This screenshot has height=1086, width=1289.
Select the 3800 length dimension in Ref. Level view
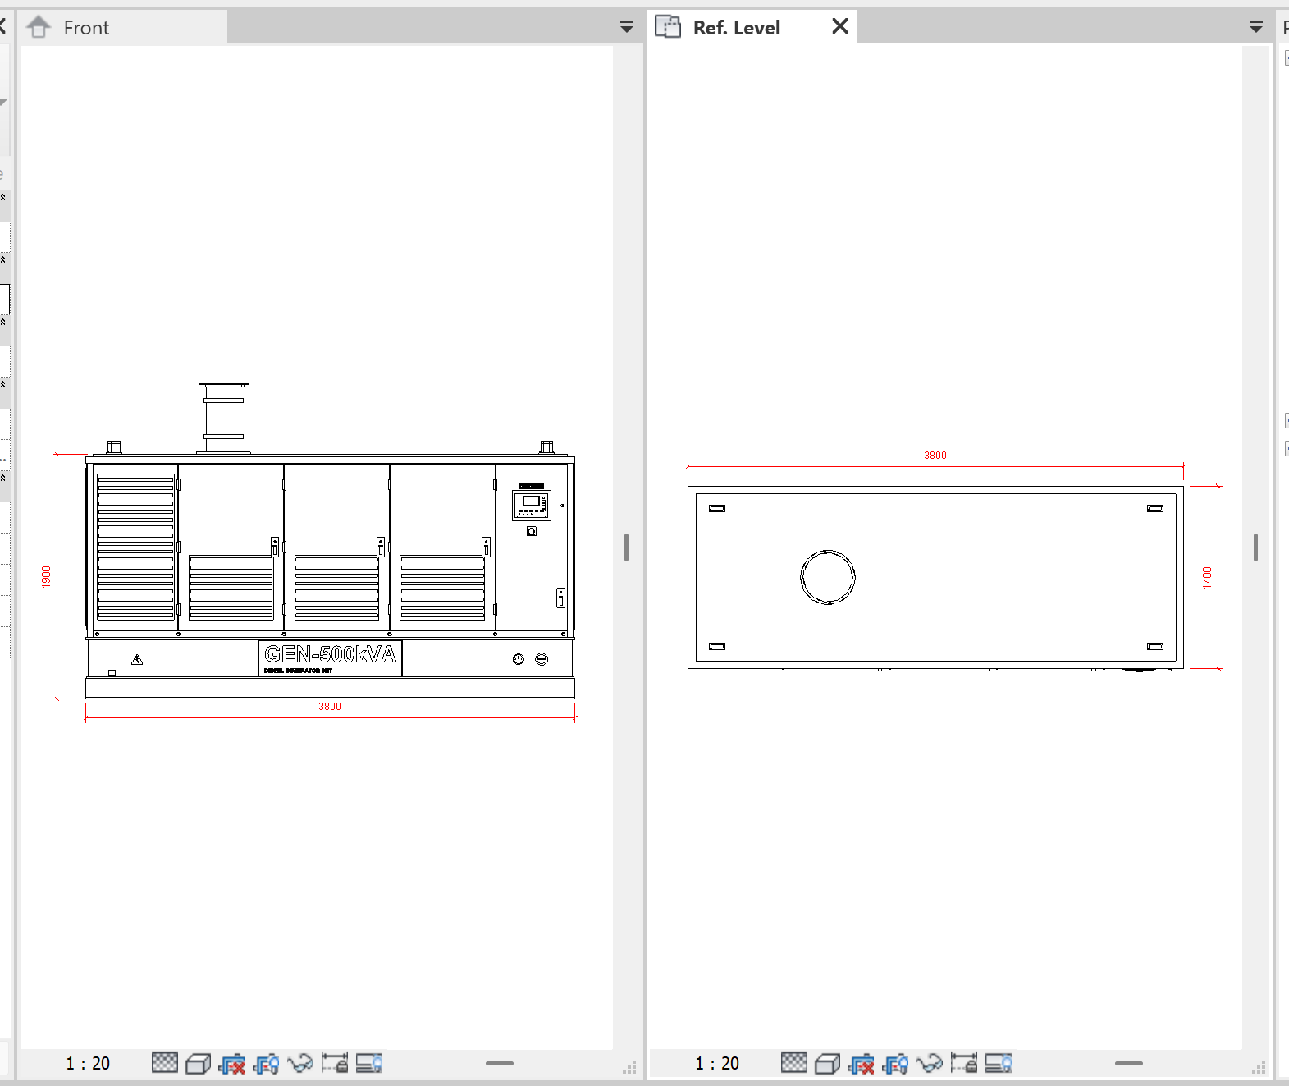935,456
